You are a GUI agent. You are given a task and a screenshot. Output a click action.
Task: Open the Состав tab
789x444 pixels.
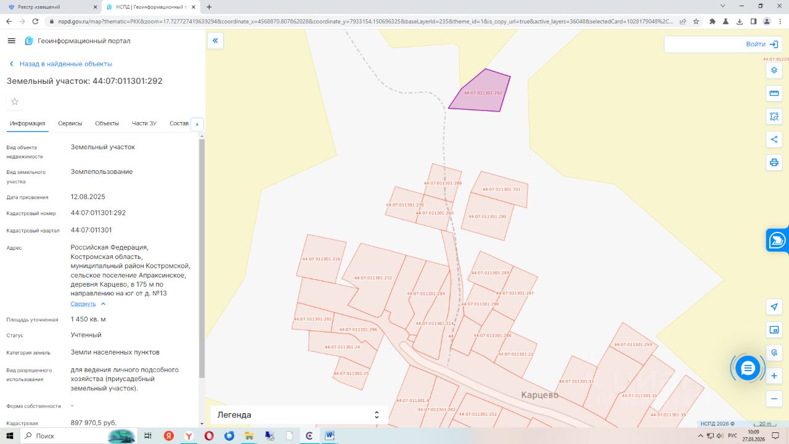point(179,123)
